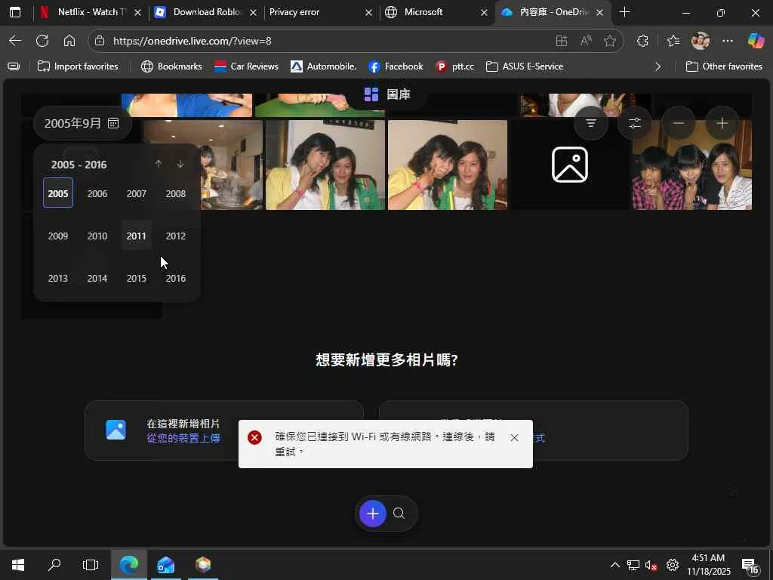Close the Netflix tab
Image resolution: width=773 pixels, height=580 pixels.
click(x=138, y=12)
